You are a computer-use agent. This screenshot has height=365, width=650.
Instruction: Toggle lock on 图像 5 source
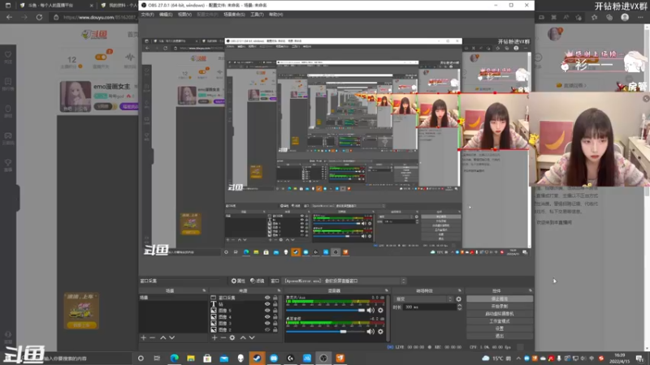275,311
